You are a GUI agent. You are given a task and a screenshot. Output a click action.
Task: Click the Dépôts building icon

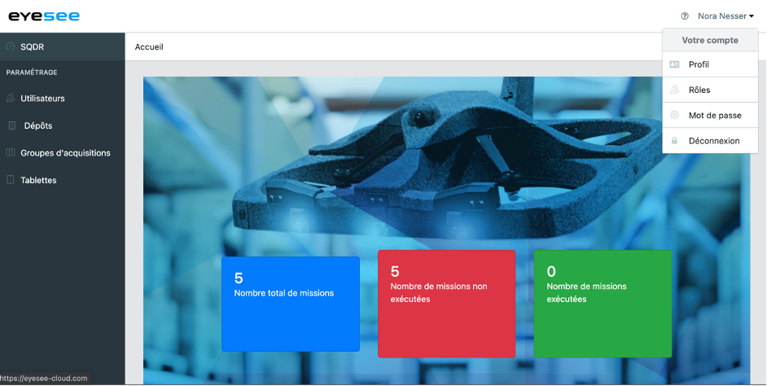[x=12, y=125]
